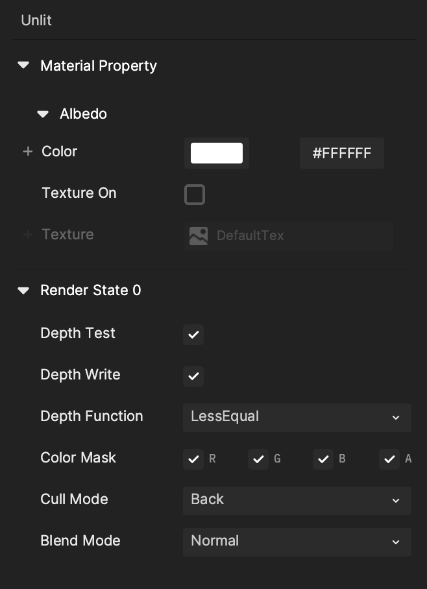Collapse the Material Property section arrow
The height and width of the screenshot is (589, 427).
click(x=23, y=66)
